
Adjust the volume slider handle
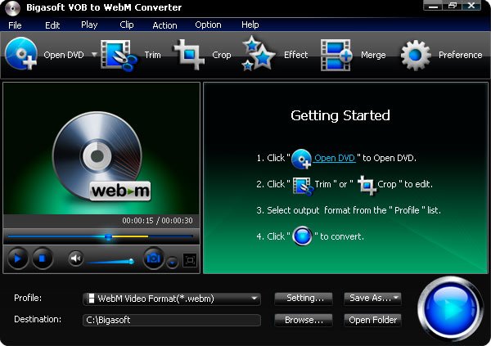tap(132, 261)
